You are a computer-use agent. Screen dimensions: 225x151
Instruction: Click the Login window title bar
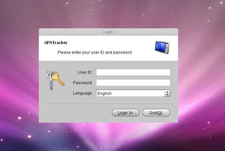coord(108,32)
